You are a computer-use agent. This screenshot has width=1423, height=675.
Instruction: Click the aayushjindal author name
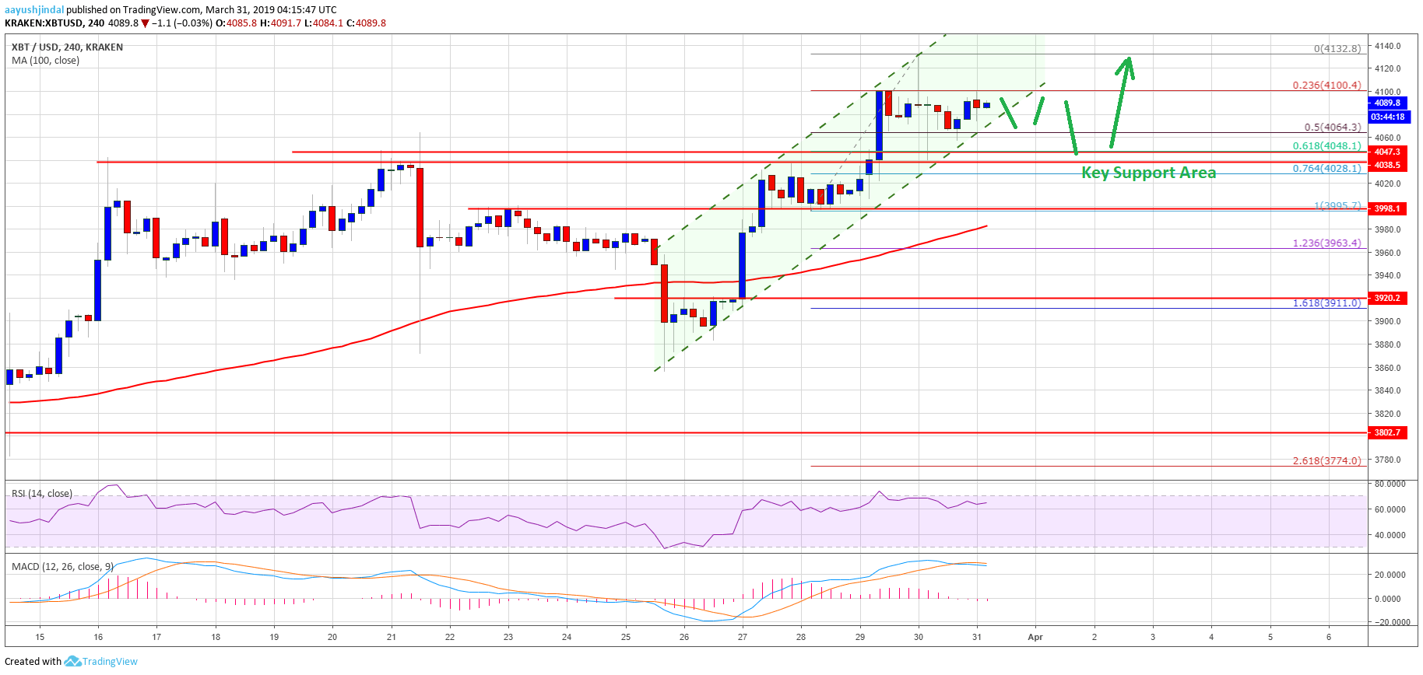click(34, 10)
